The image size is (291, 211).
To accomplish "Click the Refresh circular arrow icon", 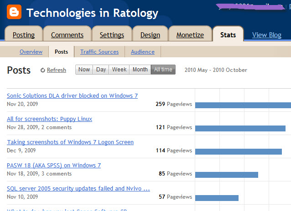I will click(43, 70).
